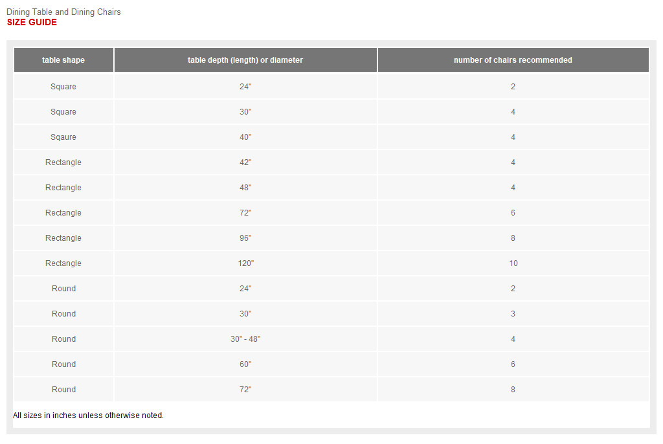
Task: Select the 42" rectangle depth cell
Action: pos(245,162)
